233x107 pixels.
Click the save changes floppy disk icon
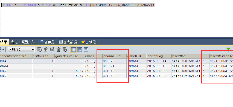point(52,50)
